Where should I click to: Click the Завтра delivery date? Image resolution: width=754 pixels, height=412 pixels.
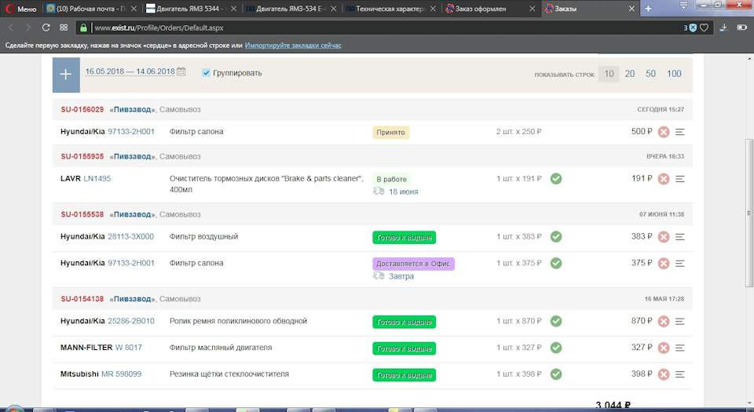point(401,276)
